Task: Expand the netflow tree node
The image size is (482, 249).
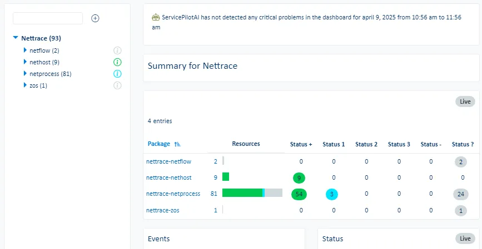Action: (x=25, y=50)
